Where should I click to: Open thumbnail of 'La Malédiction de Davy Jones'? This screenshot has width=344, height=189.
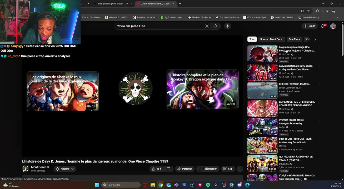262,72
